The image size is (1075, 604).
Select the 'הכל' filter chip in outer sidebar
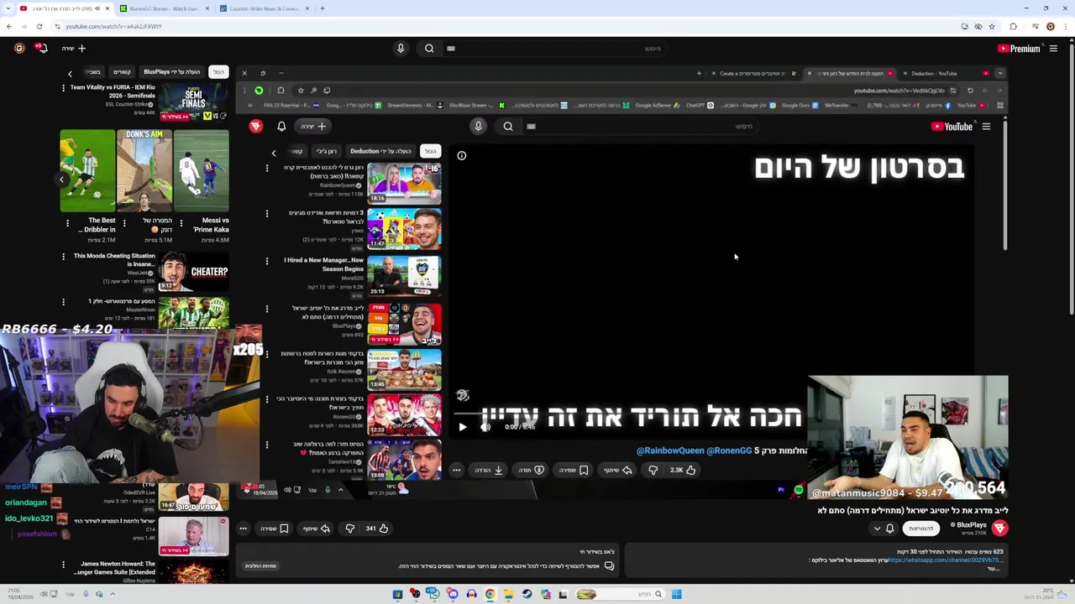pos(218,72)
